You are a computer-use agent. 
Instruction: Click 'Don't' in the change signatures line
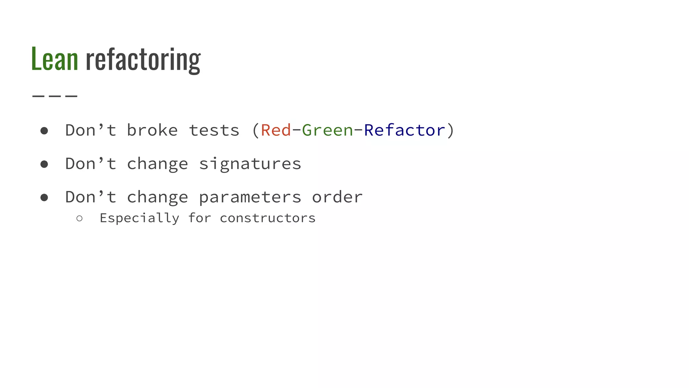91,164
